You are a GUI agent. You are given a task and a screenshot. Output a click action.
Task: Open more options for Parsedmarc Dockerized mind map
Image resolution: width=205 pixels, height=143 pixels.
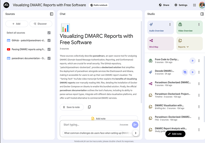(x=199, y=84)
